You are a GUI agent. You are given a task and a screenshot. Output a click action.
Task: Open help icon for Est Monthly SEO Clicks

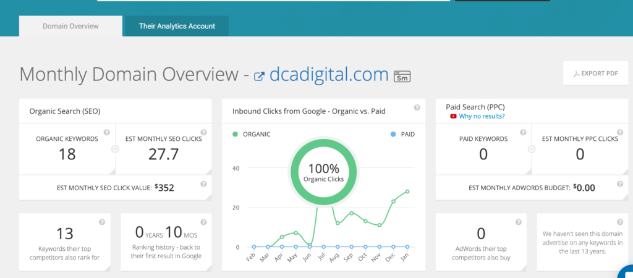203,132
